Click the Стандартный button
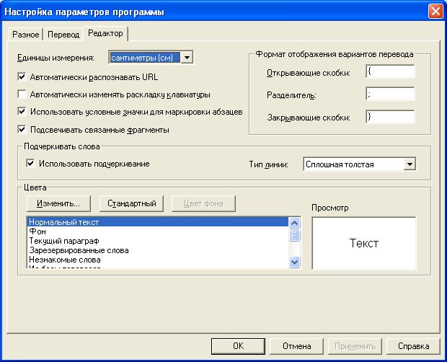The image size is (447, 362). coord(131,203)
